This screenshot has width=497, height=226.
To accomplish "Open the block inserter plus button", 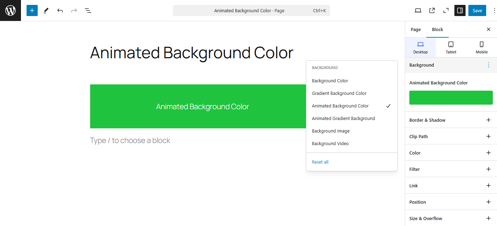I will (32, 10).
